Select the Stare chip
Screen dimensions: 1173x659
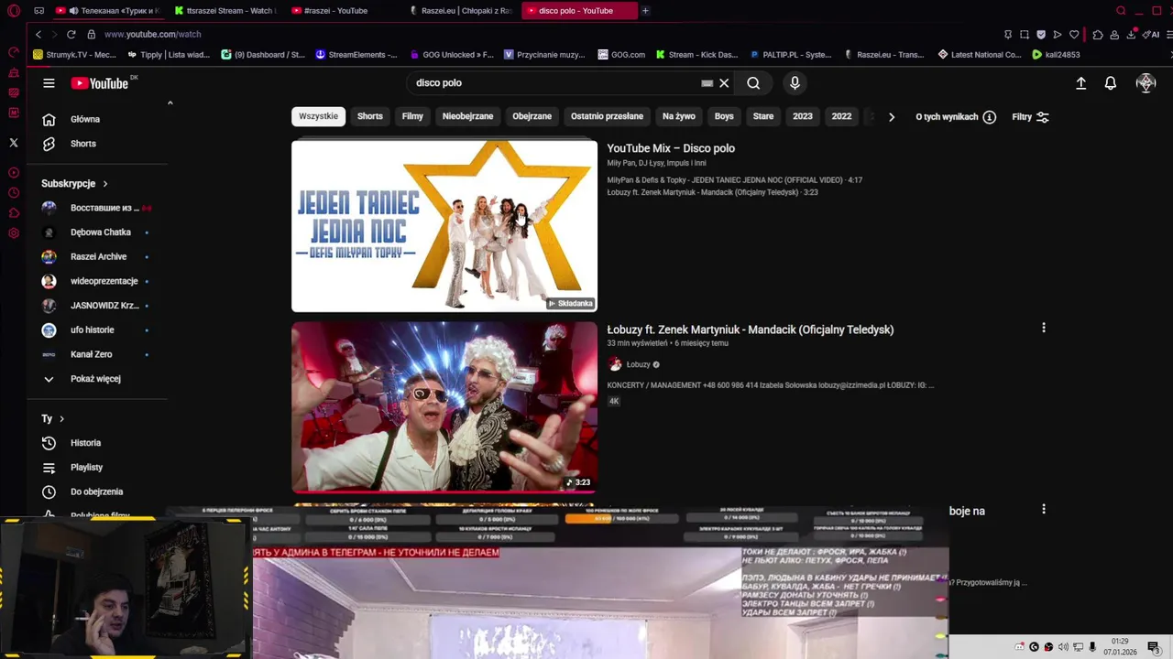pos(763,116)
